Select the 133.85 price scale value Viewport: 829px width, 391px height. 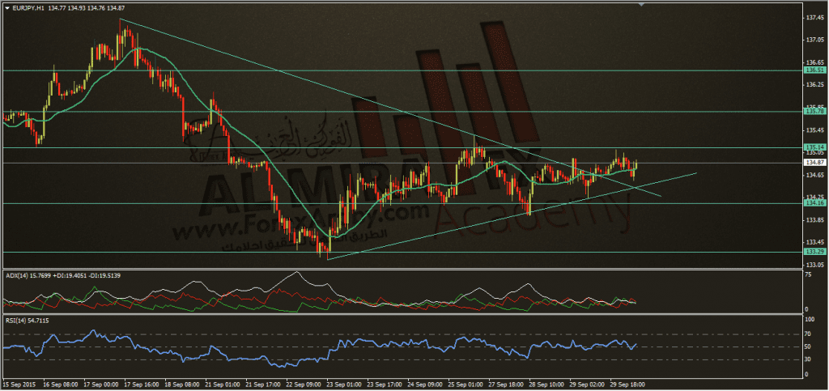pyautogui.click(x=814, y=220)
